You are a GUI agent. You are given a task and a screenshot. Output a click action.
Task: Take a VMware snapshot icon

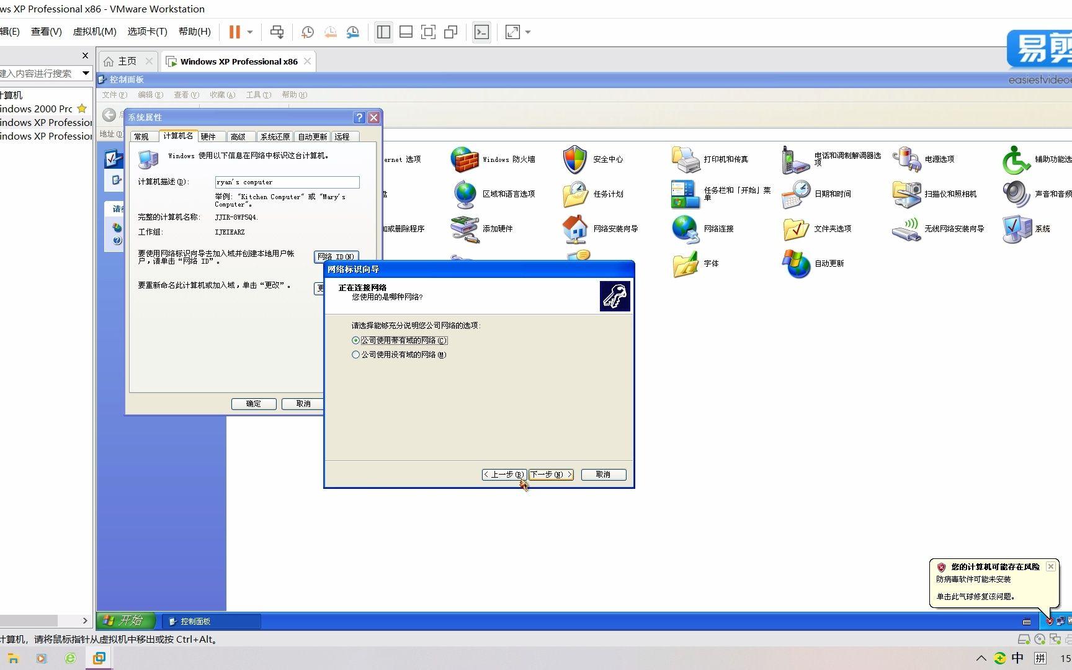pyautogui.click(x=308, y=32)
